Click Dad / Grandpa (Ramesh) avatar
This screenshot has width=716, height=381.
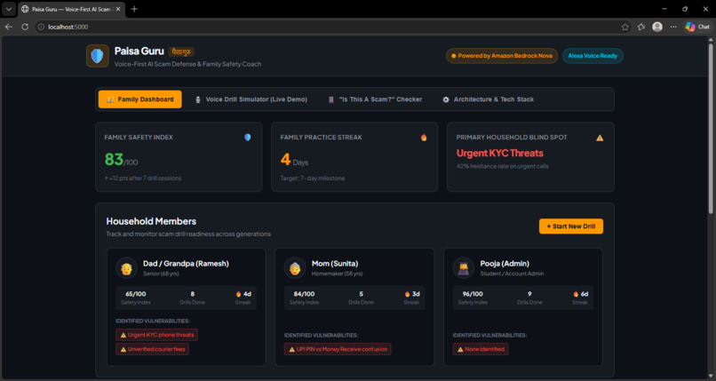[126, 268]
